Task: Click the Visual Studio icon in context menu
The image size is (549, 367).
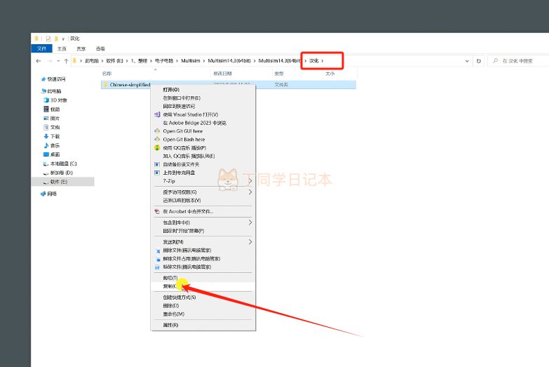Action: 157,114
